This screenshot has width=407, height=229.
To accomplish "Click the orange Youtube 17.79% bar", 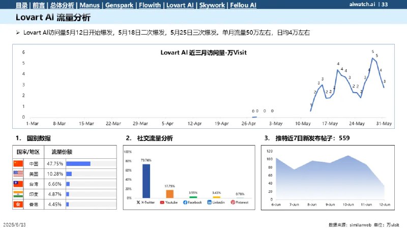I will click(x=170, y=194).
